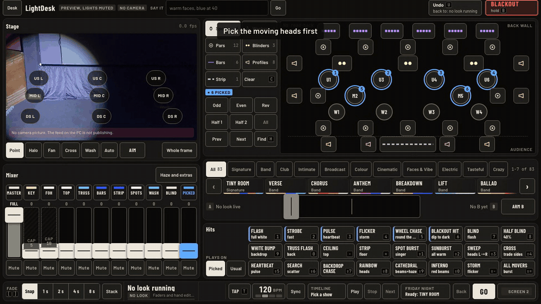Image resolution: width=541 pixels, height=304 pixels.
Task: Hold the BLACKOUT button
Action: (511, 7)
